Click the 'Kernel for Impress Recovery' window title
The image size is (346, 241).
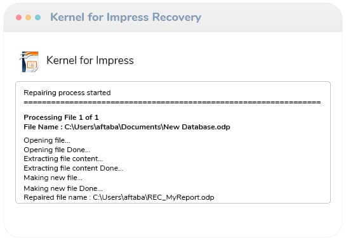coord(126,17)
